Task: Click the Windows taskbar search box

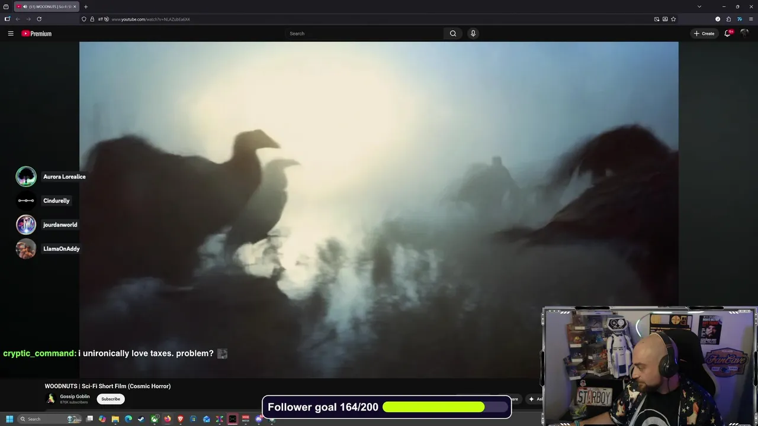Action: (50, 419)
